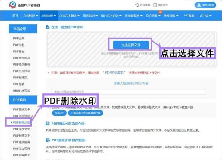The image size is (222, 160).
Task: Click the 开通VIP button
Action: click(59, 113)
